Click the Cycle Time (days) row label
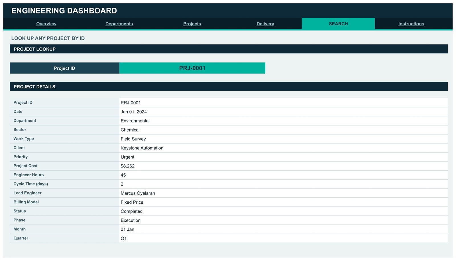Image resolution: width=456 pixels, height=261 pixels. click(31, 184)
